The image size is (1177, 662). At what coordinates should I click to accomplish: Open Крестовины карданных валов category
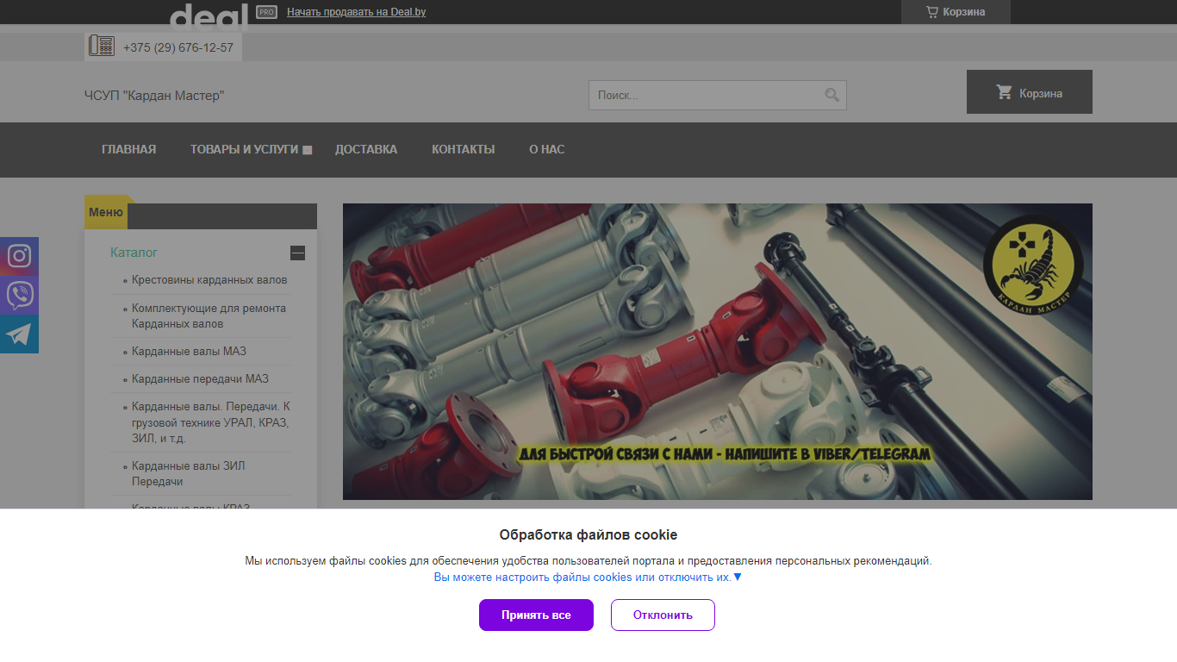[209, 280]
